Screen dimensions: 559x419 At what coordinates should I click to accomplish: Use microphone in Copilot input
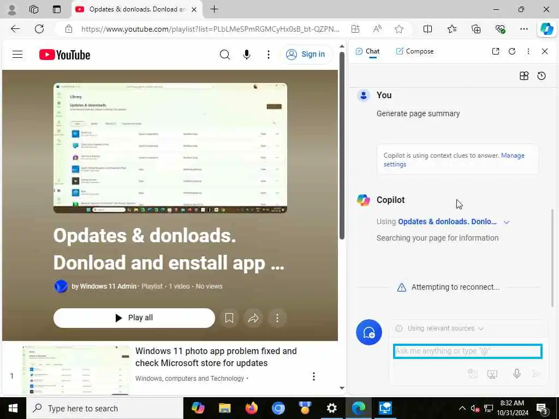click(x=516, y=373)
